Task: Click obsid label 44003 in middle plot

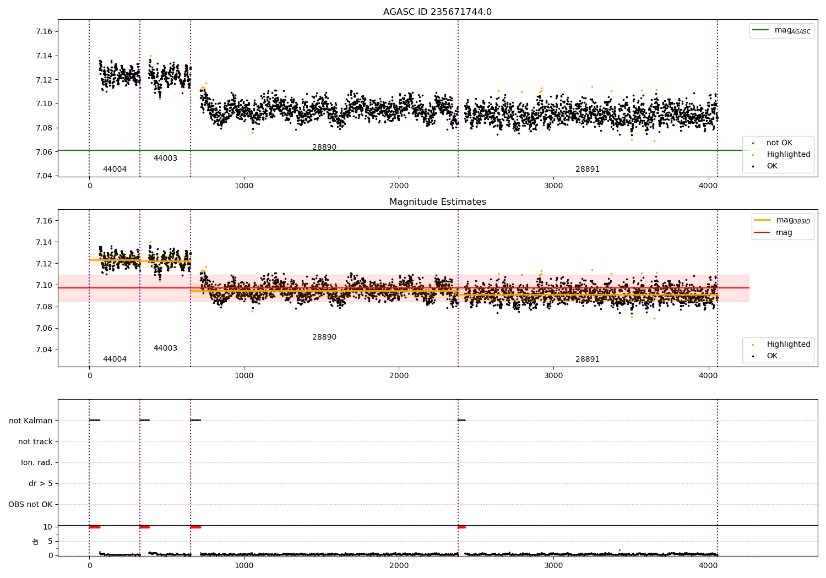Action: point(165,348)
